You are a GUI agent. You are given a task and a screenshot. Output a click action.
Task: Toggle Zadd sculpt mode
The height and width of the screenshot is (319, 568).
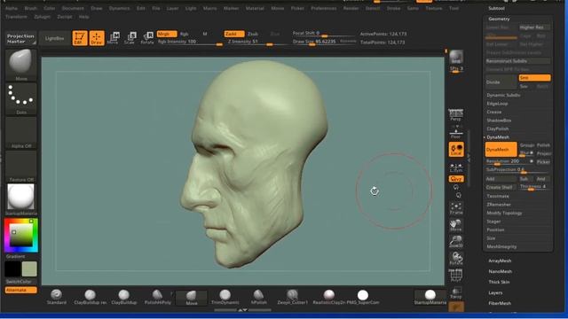tap(234, 34)
